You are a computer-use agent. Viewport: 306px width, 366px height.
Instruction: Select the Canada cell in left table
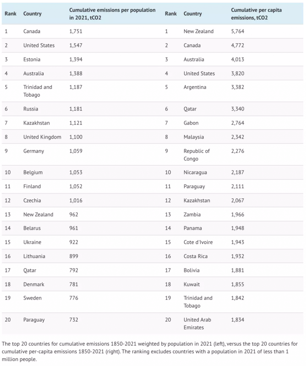pyautogui.click(x=32, y=31)
